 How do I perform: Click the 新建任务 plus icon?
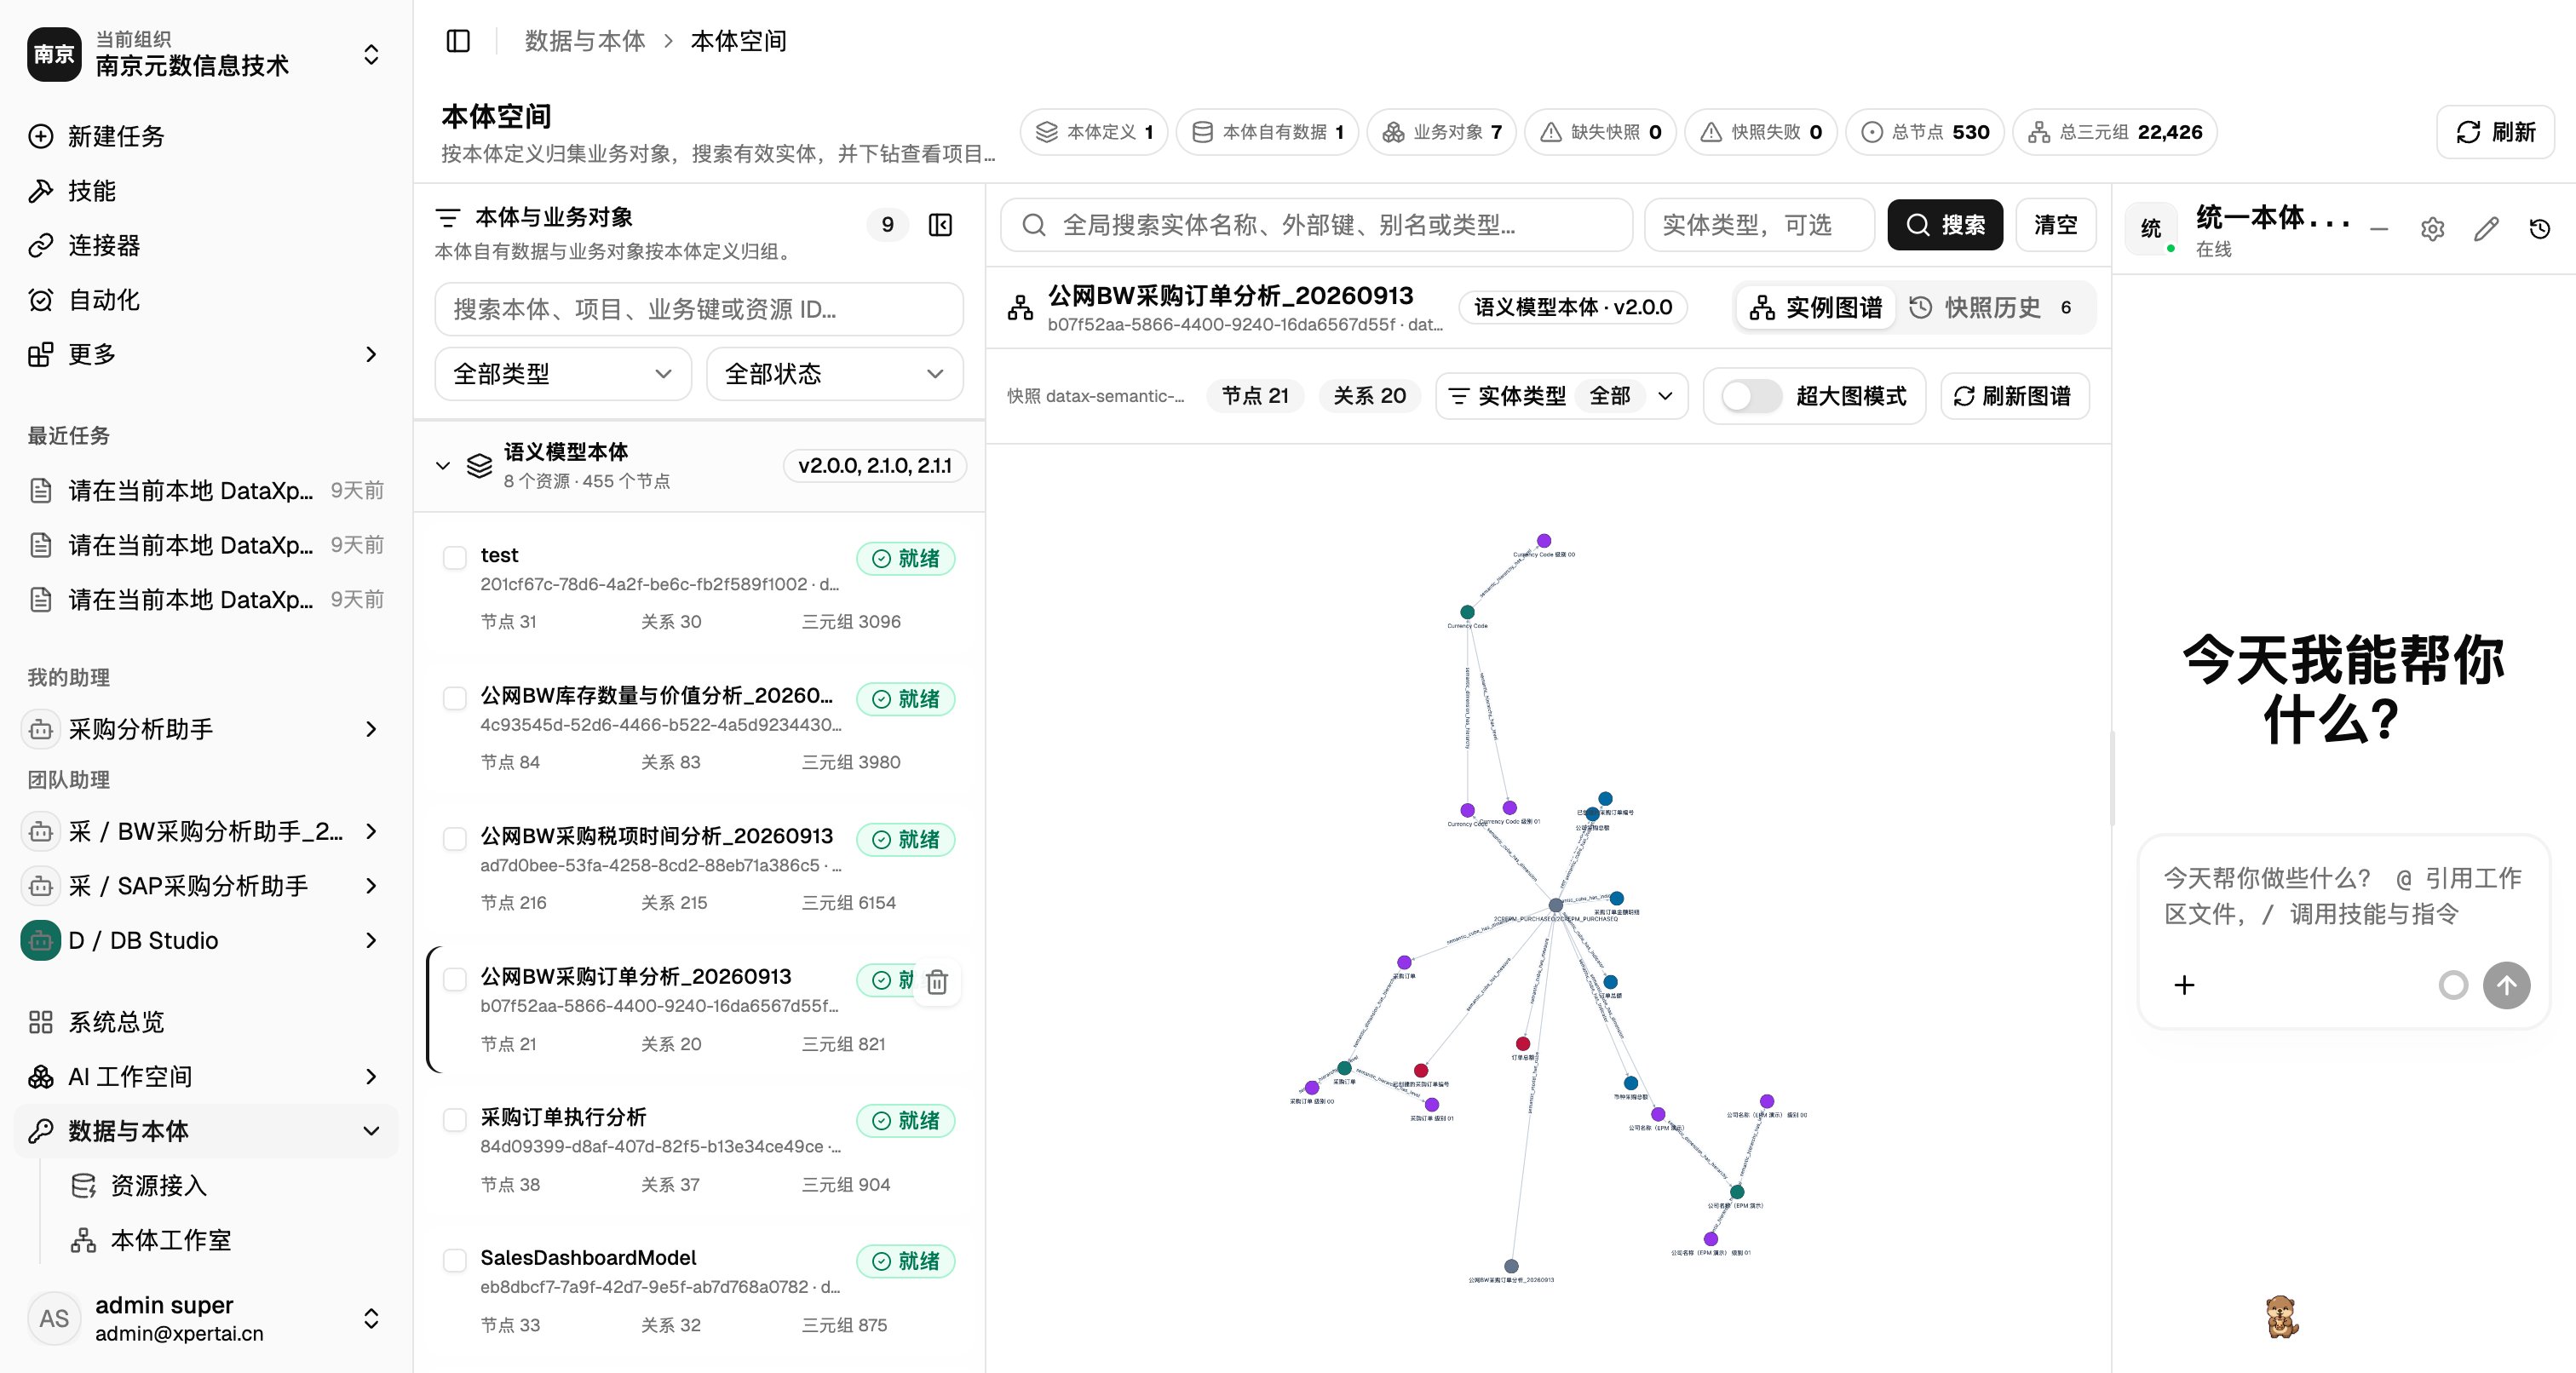[40, 136]
